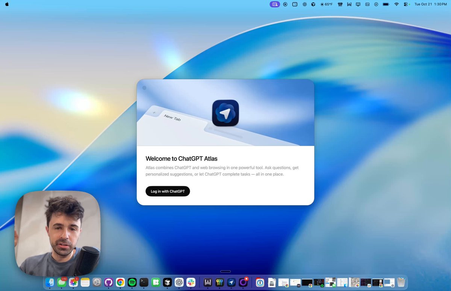
Task: Click the battery status icon
Action: pyautogui.click(x=386, y=4)
